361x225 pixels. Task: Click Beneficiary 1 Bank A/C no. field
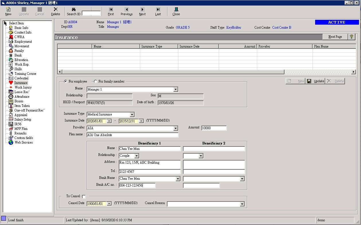pos(137,186)
